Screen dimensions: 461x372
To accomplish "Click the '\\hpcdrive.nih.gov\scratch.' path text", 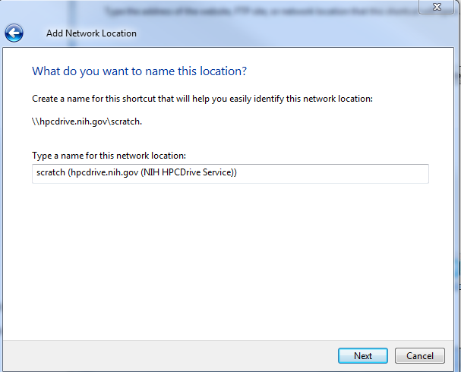I will pyautogui.click(x=87, y=121).
